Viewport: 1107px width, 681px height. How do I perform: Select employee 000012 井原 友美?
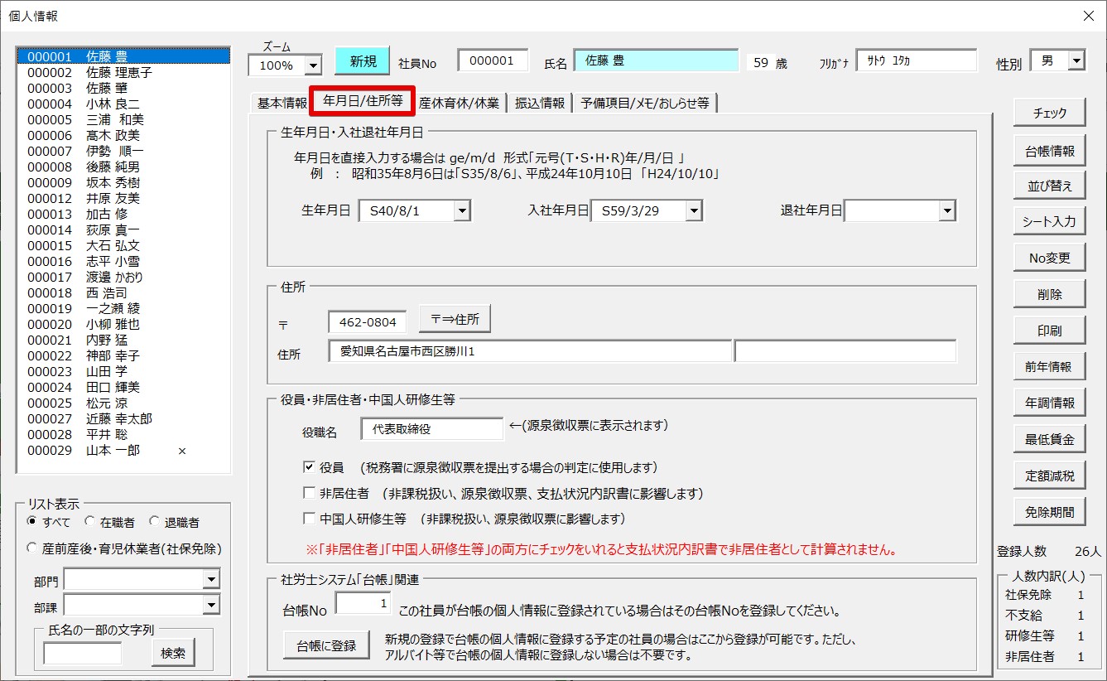123,198
